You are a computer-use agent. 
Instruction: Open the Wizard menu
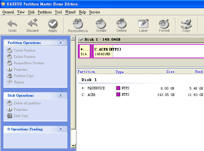(70, 12)
